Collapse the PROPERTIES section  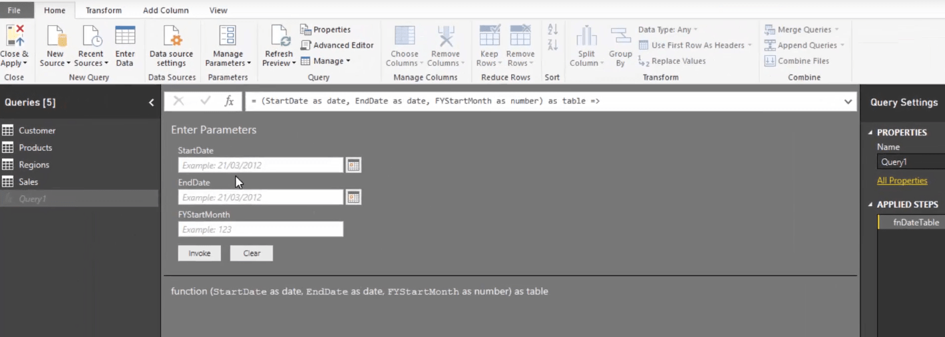tap(870, 133)
